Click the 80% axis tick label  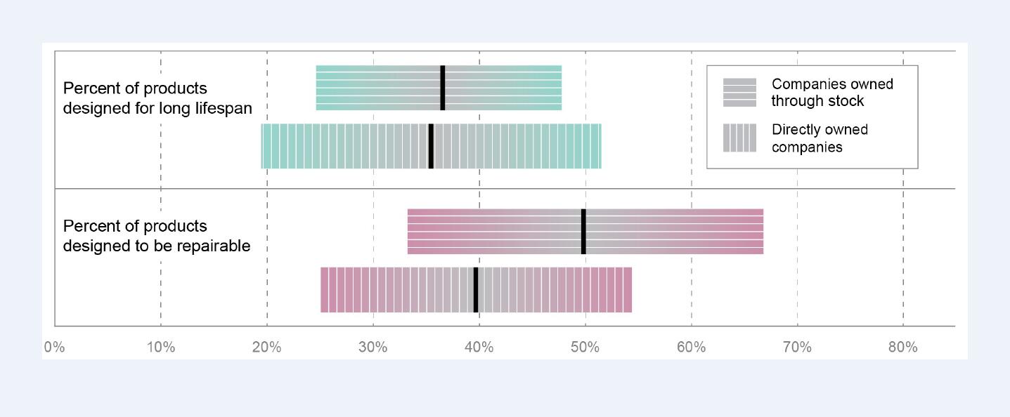point(903,347)
